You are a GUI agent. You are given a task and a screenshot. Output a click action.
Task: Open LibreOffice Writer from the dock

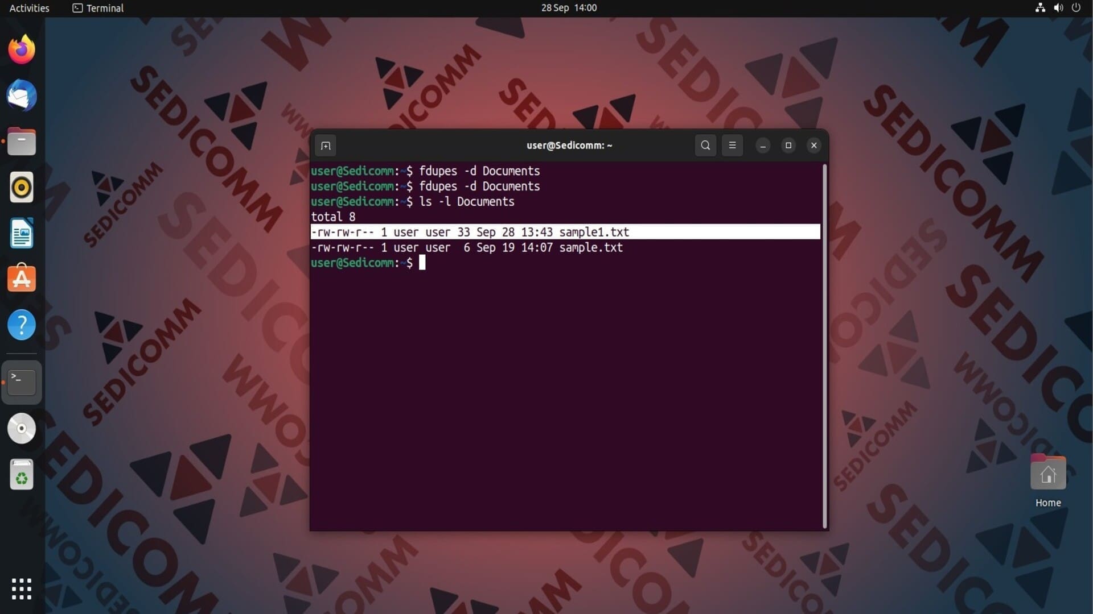22,233
